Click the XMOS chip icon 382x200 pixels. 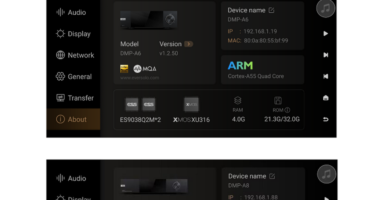(191, 104)
